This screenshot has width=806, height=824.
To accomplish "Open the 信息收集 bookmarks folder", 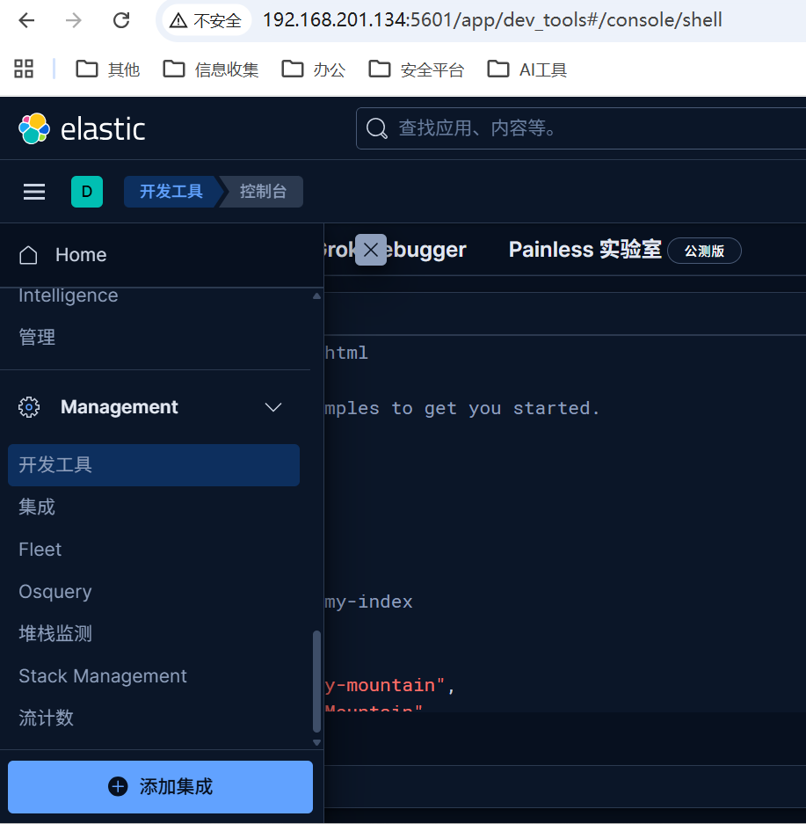I will coord(211,69).
